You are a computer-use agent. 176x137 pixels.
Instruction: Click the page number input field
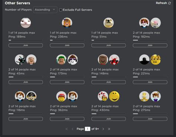(88, 129)
